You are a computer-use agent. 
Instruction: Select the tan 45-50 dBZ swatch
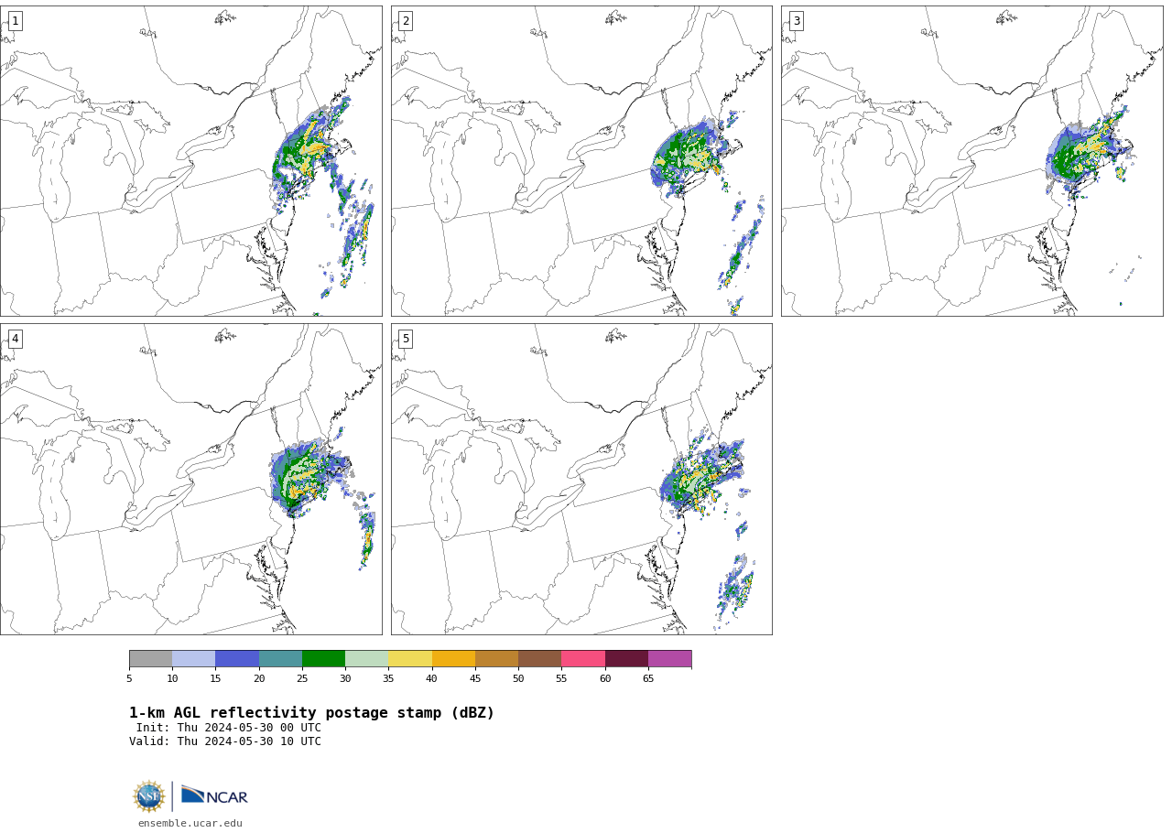pos(496,659)
